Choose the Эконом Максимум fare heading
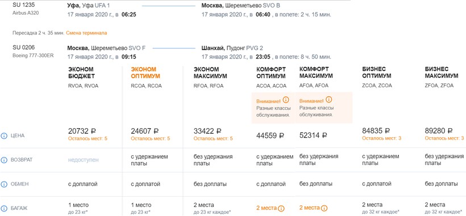This screenshot has height=216, width=466. (210, 73)
